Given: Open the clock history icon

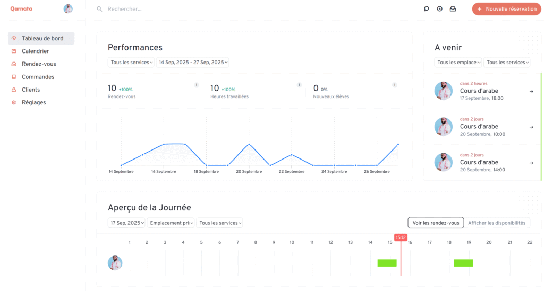Looking at the screenshot, I should coord(439,9).
